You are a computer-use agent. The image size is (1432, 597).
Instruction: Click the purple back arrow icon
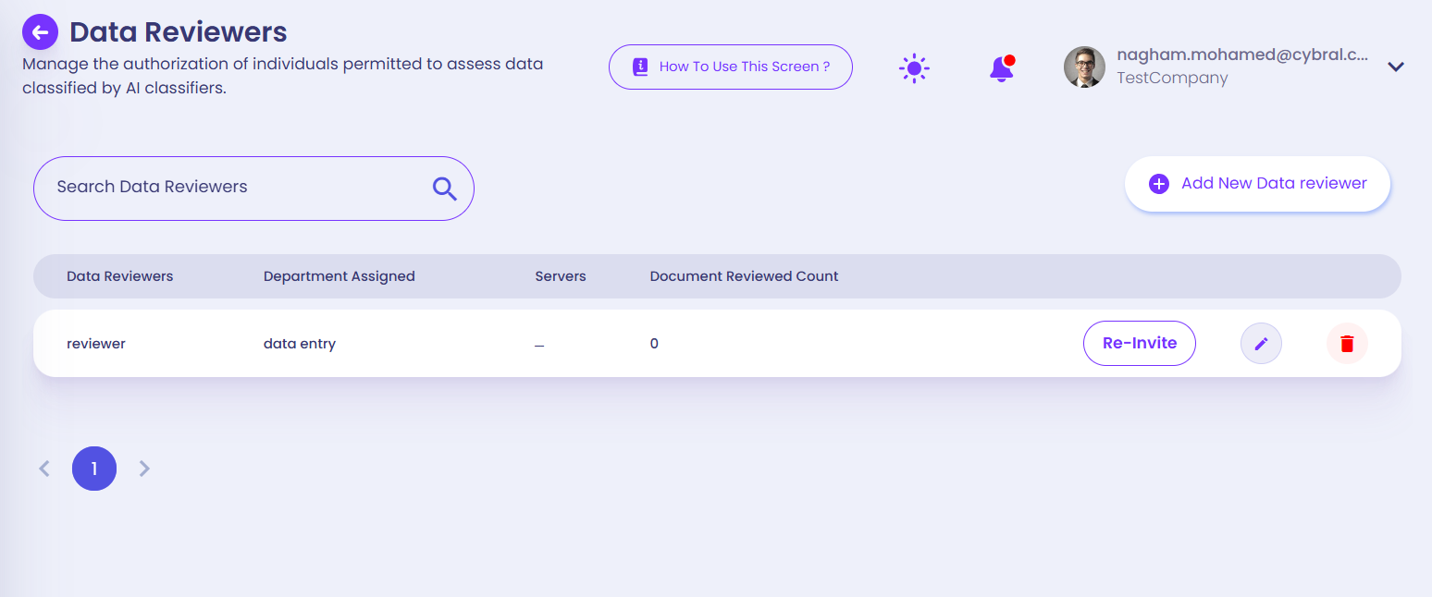40,32
